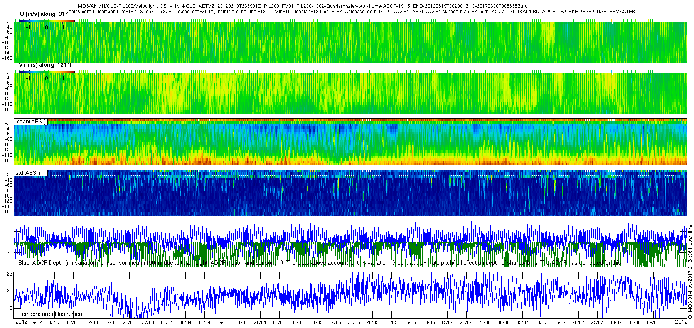Click the '21/04' date tick label
The image size is (694, 328).
pyautogui.click(x=242, y=323)
